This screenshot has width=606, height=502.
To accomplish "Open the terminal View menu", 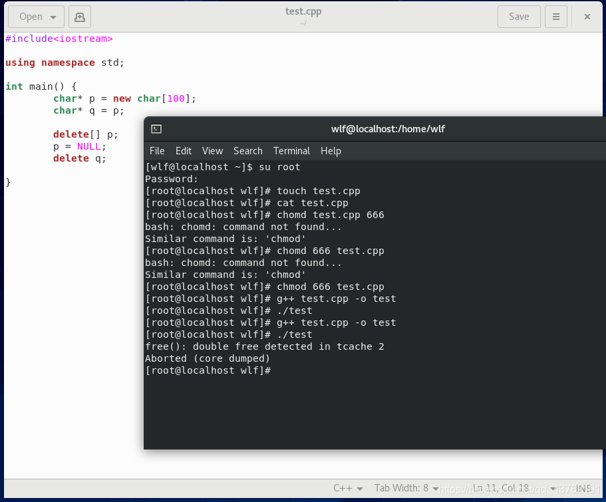I will (x=212, y=151).
